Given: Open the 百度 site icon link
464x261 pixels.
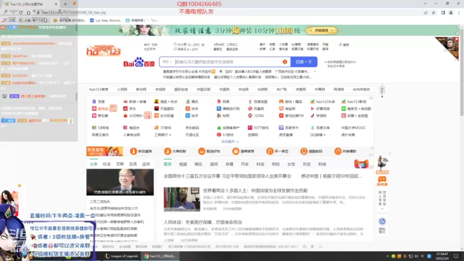Looking at the screenshot, I should coord(99,101).
